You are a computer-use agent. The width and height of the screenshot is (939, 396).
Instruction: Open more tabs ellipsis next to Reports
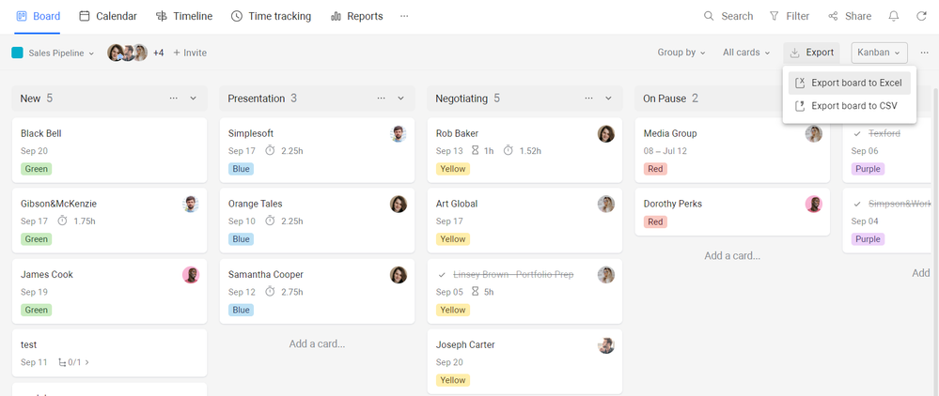404,16
